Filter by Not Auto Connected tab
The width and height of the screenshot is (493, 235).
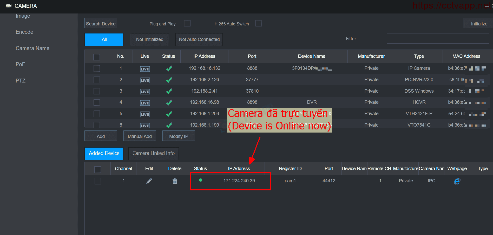(199, 39)
